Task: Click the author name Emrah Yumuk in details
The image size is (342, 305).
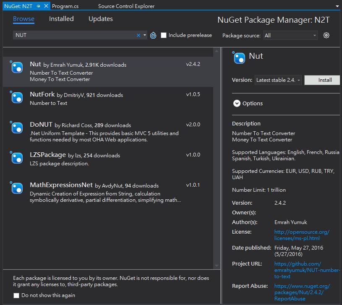Action: (290, 222)
